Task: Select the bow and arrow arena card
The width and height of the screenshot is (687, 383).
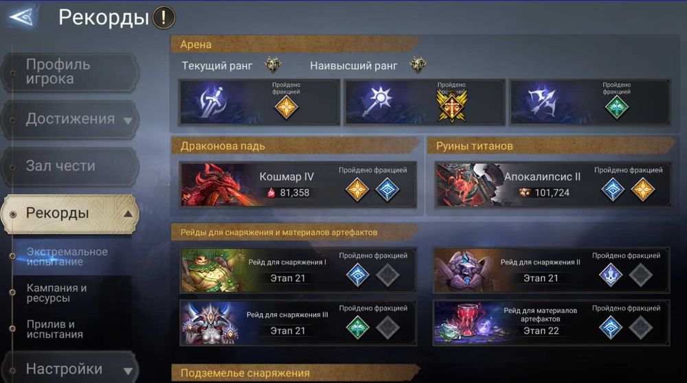Action: click(x=589, y=102)
